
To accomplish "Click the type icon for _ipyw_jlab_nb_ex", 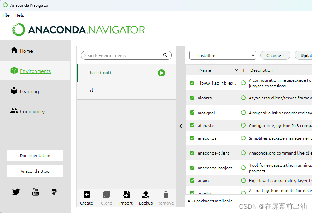I will click(243, 83).
